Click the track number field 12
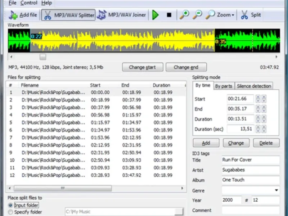This screenshot has width=288, height=216. point(266,200)
